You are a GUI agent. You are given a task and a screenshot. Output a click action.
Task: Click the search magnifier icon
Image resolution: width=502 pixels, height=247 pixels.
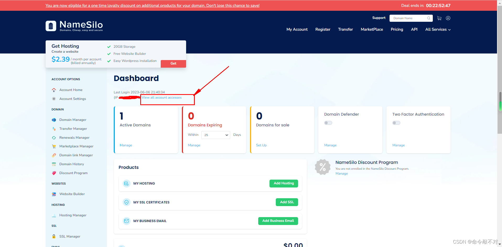point(429,18)
